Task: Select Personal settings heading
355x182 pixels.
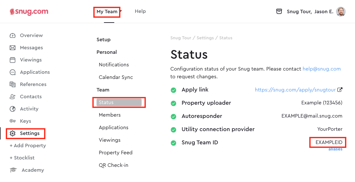Action: tap(107, 52)
